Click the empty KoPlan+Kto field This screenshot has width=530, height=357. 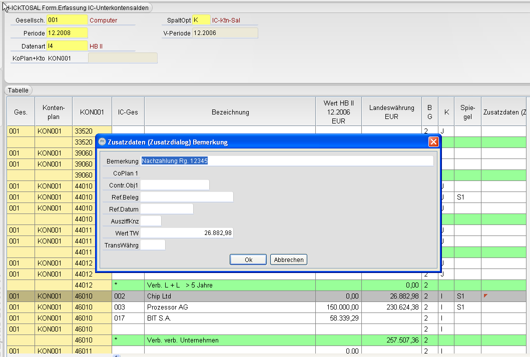click(123, 58)
